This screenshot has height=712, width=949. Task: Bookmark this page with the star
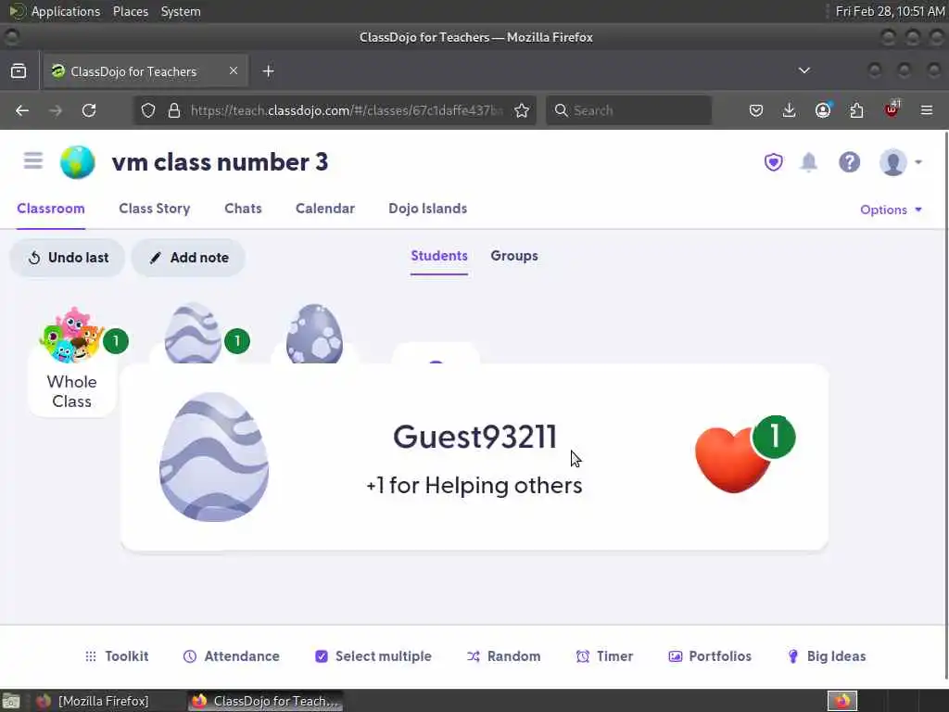[x=522, y=110]
